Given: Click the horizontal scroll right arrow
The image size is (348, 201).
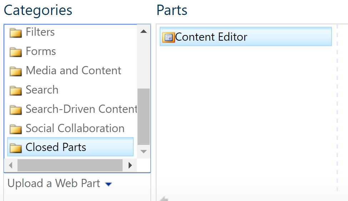Looking at the screenshot, I should coord(130,165).
